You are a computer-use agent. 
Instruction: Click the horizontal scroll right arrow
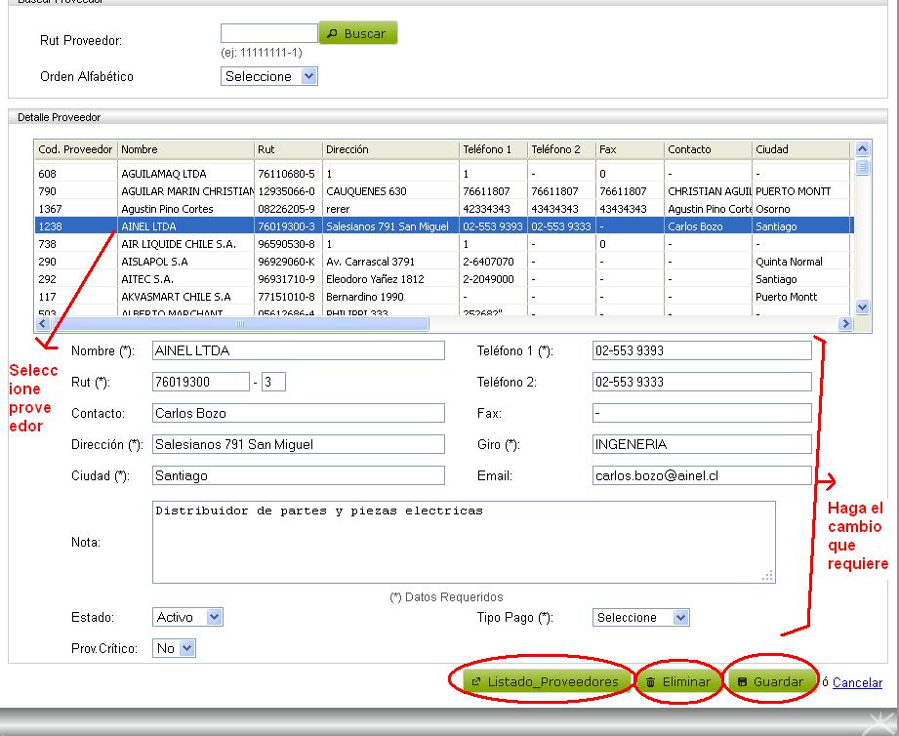pyautogui.click(x=845, y=324)
